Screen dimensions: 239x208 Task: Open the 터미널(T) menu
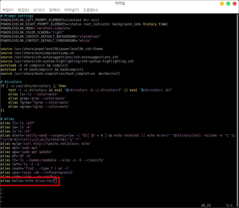click(x=72, y=10)
